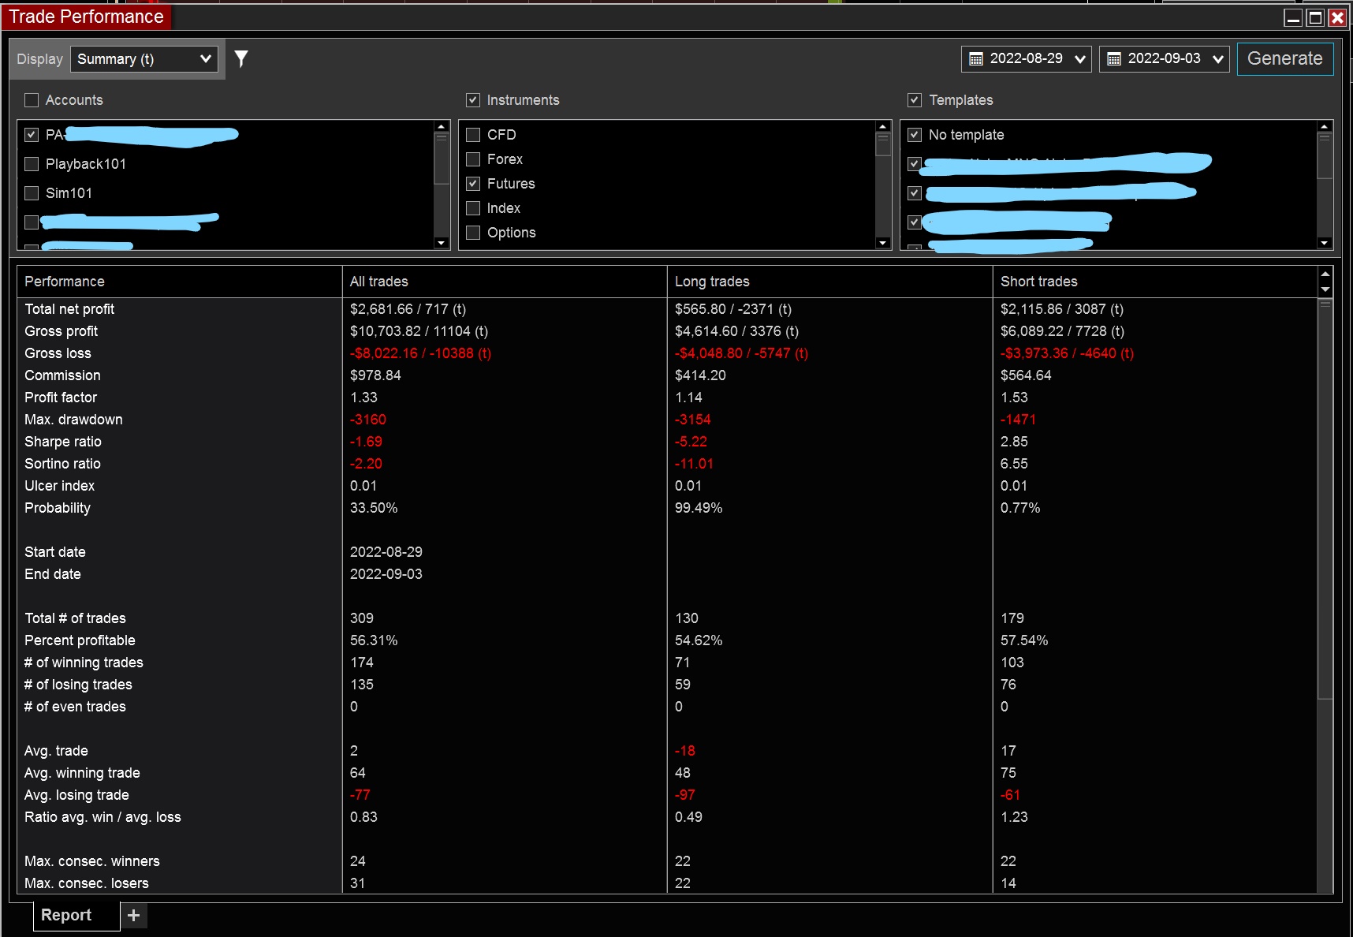1353x937 pixels.
Task: Click the All trades column header
Action: (x=505, y=282)
